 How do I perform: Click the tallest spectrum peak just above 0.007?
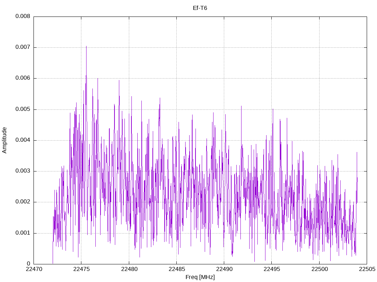pos(86,47)
